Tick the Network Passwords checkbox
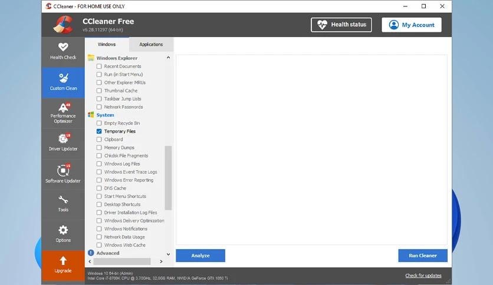 99,107
